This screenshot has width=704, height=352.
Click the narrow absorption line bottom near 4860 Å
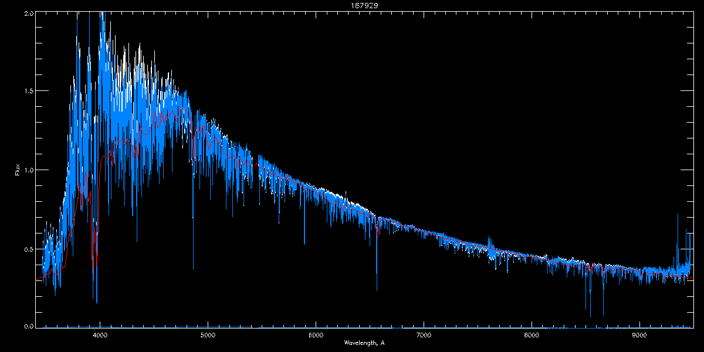pos(193,267)
